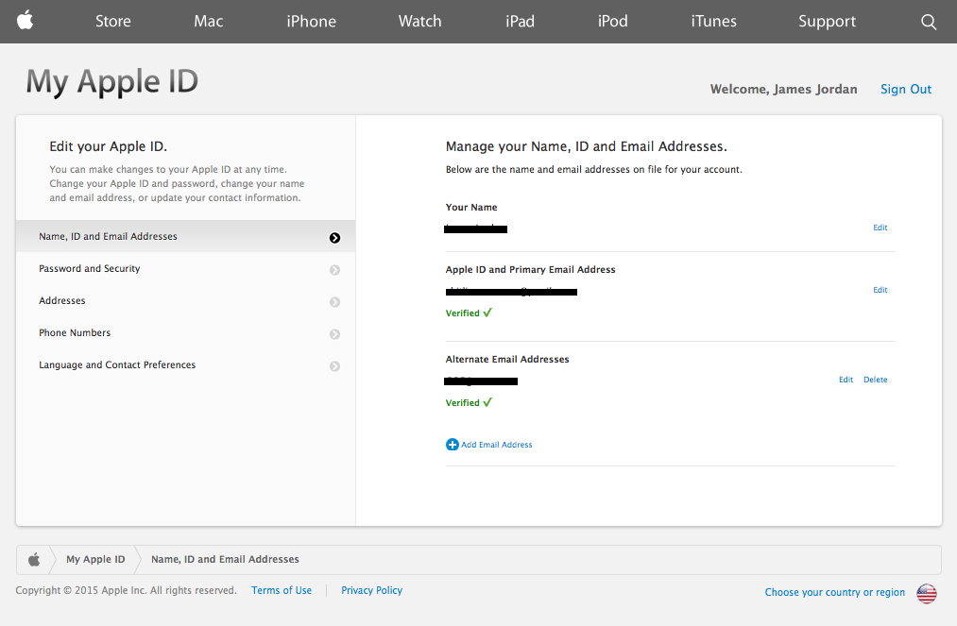Click the Edit your Apple ID heading
The image size is (957, 626).
108,146
